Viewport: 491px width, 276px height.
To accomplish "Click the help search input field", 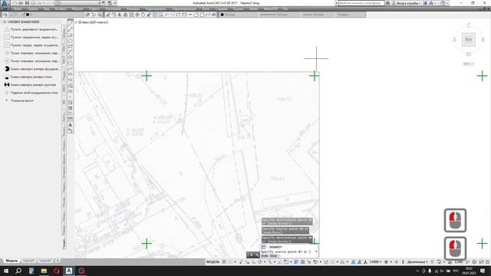I will [x=361, y=3].
